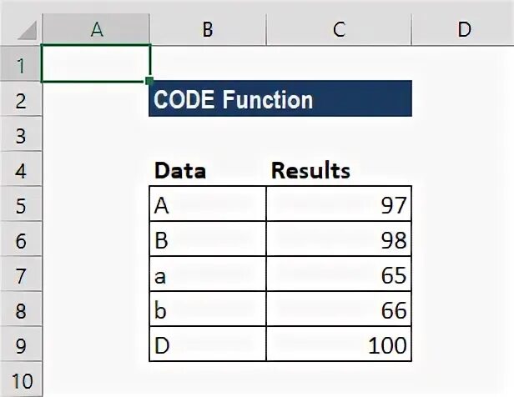Select column D header
Viewport: 514px width, 397px height.
coord(463,29)
